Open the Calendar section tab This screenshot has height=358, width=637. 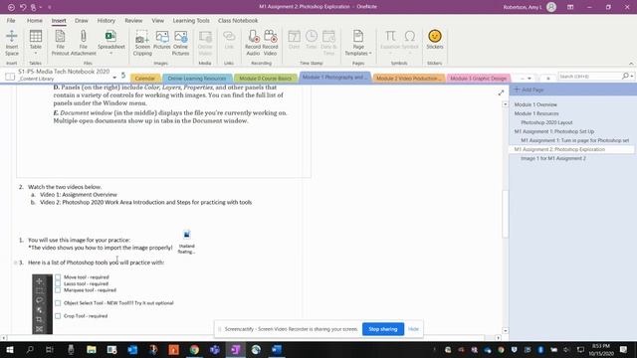pyautogui.click(x=145, y=79)
